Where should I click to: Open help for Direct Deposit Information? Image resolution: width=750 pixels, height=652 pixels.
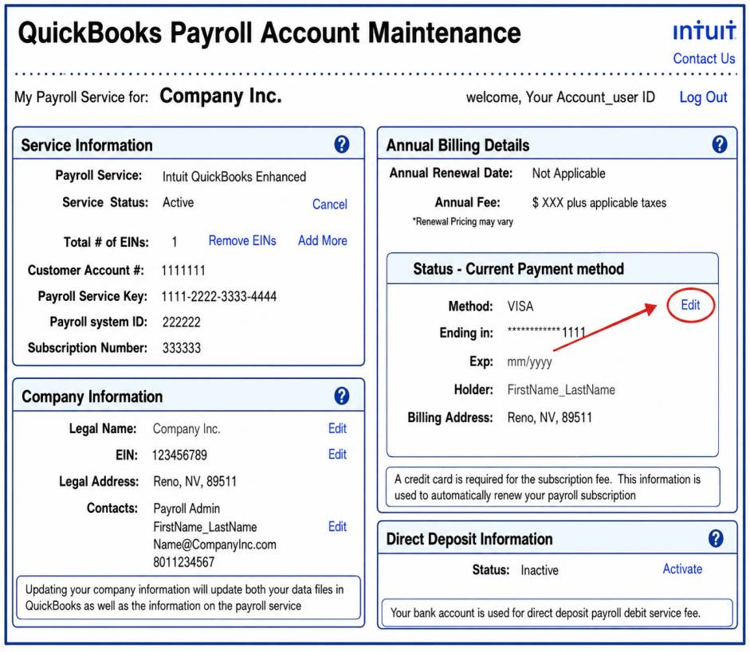coord(716,538)
